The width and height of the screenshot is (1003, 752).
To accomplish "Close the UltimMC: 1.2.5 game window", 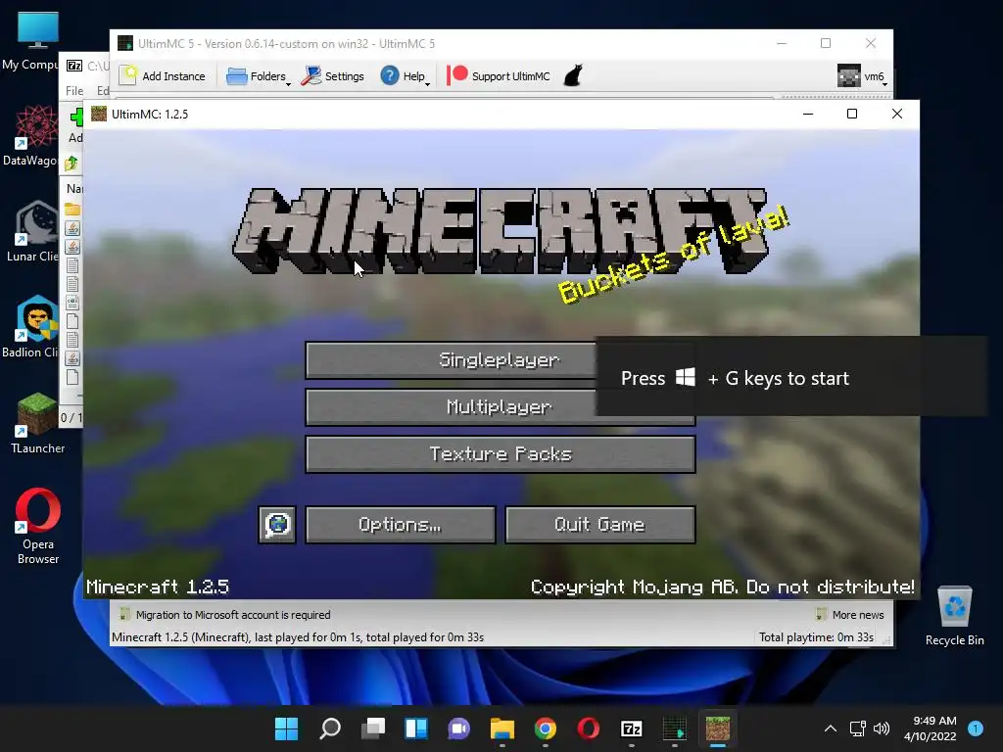I will coord(897,114).
